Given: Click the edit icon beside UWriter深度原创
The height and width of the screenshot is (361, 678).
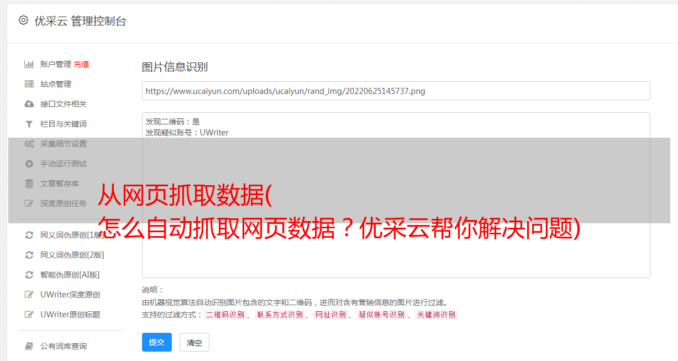Looking at the screenshot, I should pos(29,295).
